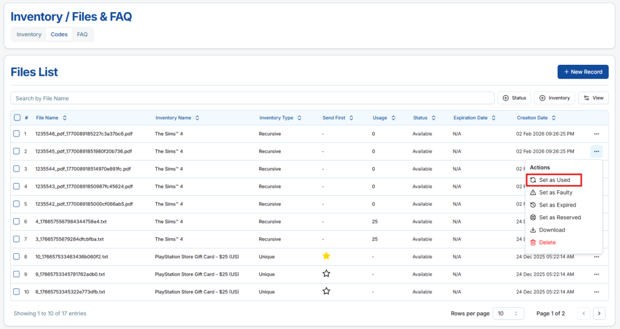Open the three-dot actions menu for row 1

coord(596,134)
